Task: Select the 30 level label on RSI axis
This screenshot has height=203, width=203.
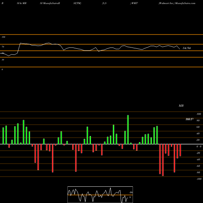Action: (3, 60)
